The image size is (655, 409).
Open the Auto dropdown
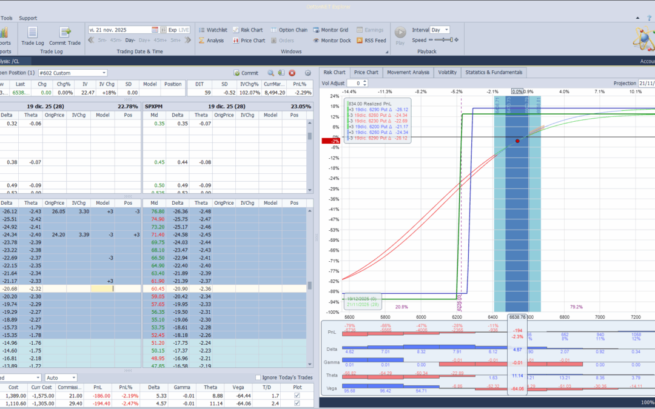73,377
